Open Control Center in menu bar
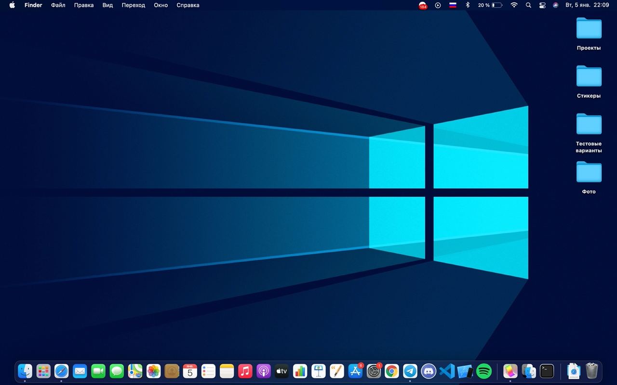Image resolution: width=617 pixels, height=385 pixels. click(542, 5)
